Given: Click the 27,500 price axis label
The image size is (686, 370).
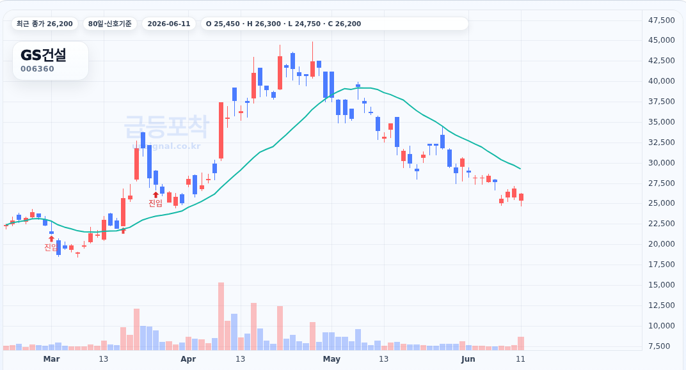Looking at the screenshot, I should coord(662,183).
